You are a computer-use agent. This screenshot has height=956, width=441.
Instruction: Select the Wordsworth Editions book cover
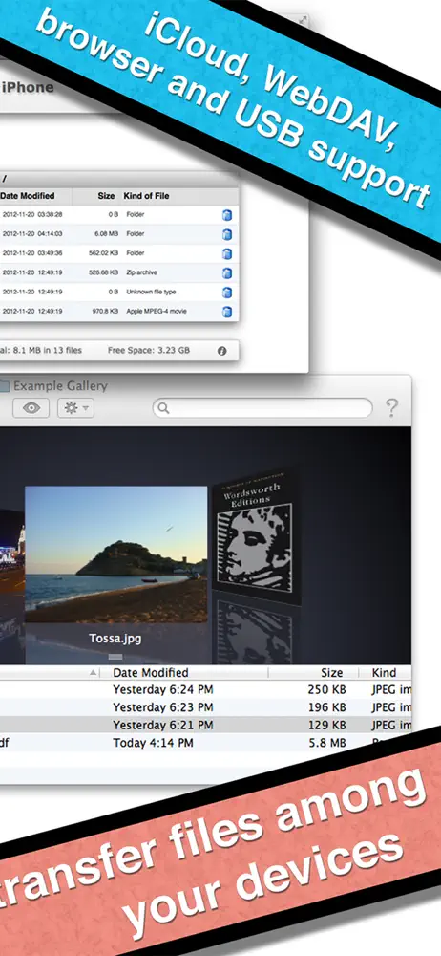pyautogui.click(x=258, y=535)
